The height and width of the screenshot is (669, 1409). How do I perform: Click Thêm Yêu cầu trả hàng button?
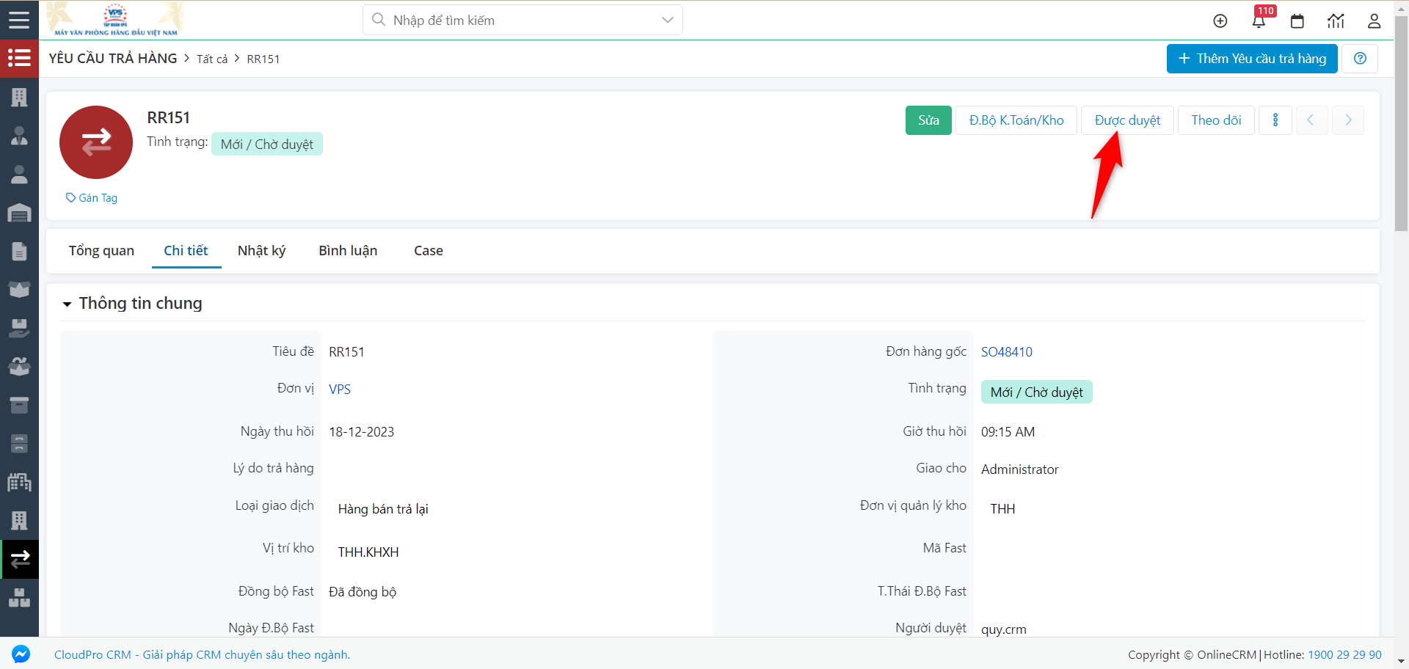(x=1252, y=59)
